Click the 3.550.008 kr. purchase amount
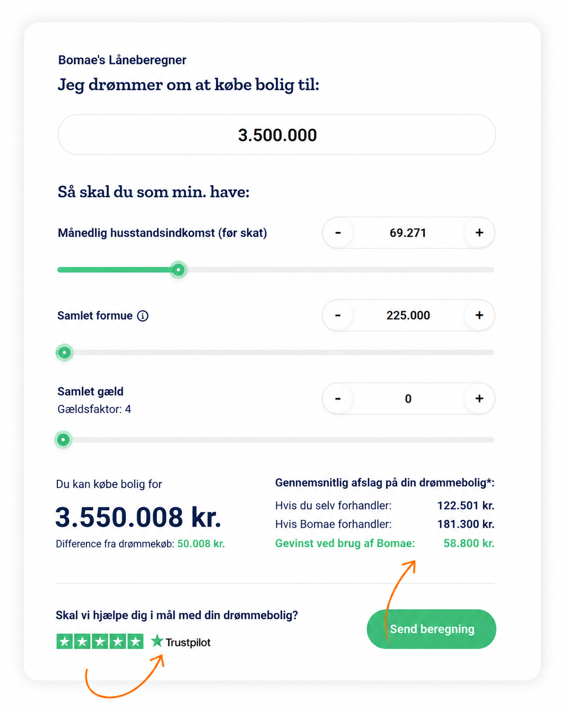569x711 pixels. (138, 517)
